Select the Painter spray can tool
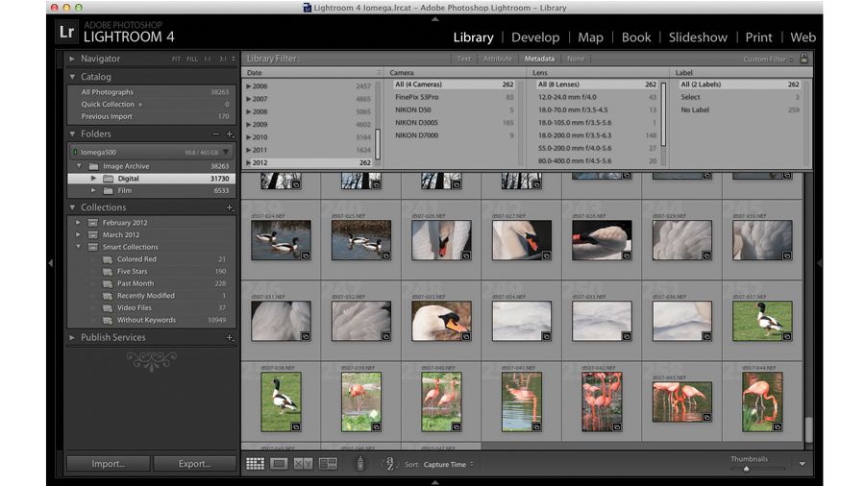This screenshot has width=865, height=486. point(360,464)
